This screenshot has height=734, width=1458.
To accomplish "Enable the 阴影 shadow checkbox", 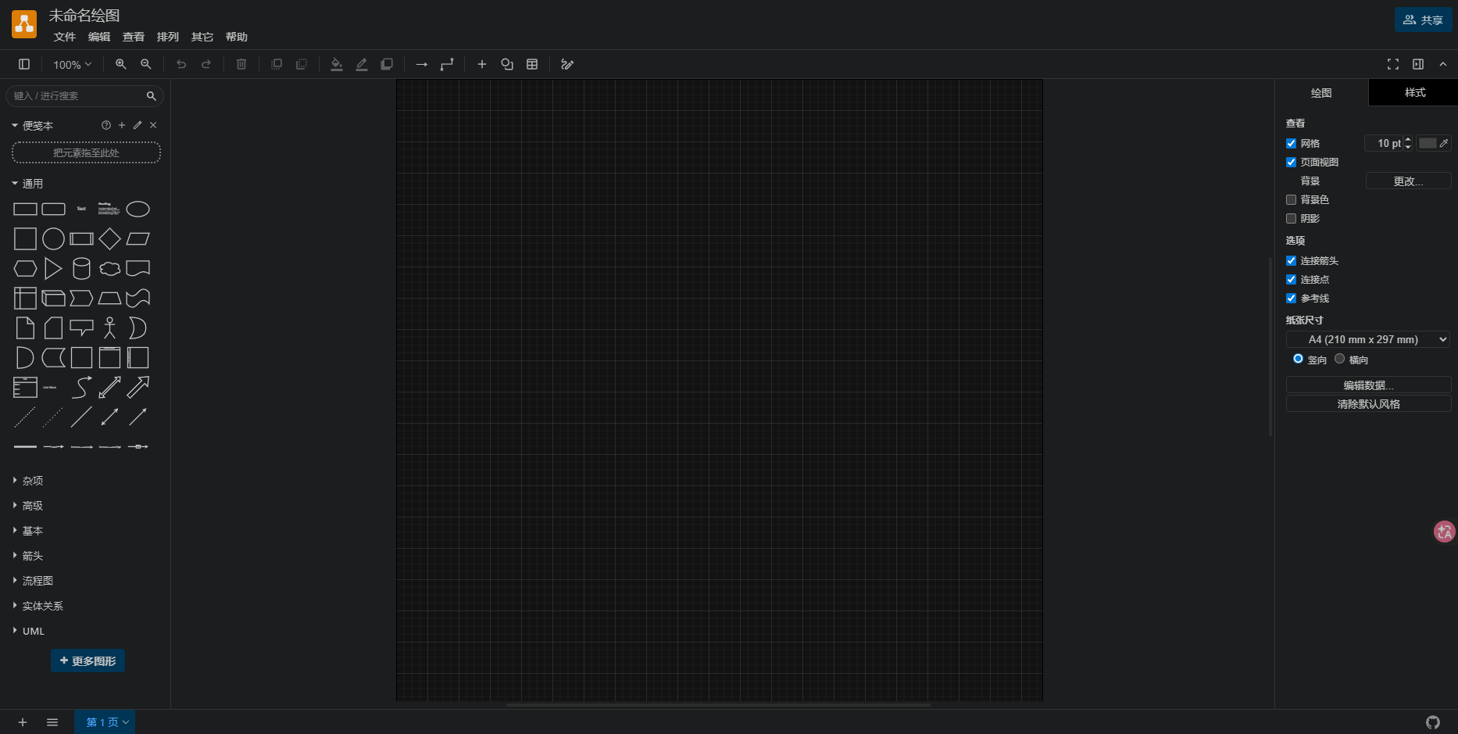I will pyautogui.click(x=1291, y=219).
